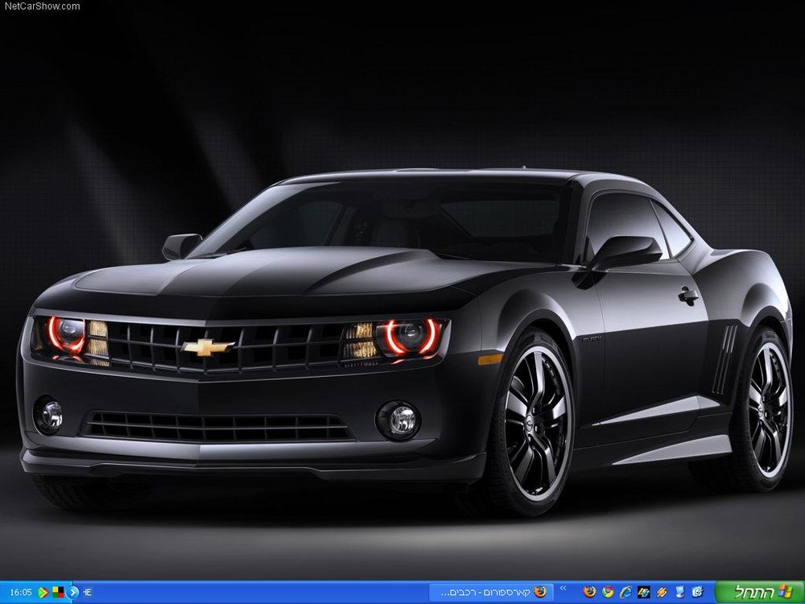Switch to the Firefox car forum taskbar window
This screenshot has width=805, height=604.
click(x=491, y=592)
